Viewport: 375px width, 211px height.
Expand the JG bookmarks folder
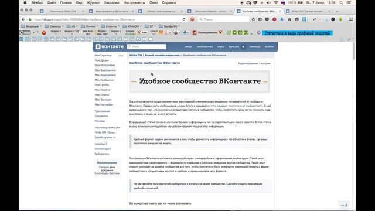click(72, 26)
